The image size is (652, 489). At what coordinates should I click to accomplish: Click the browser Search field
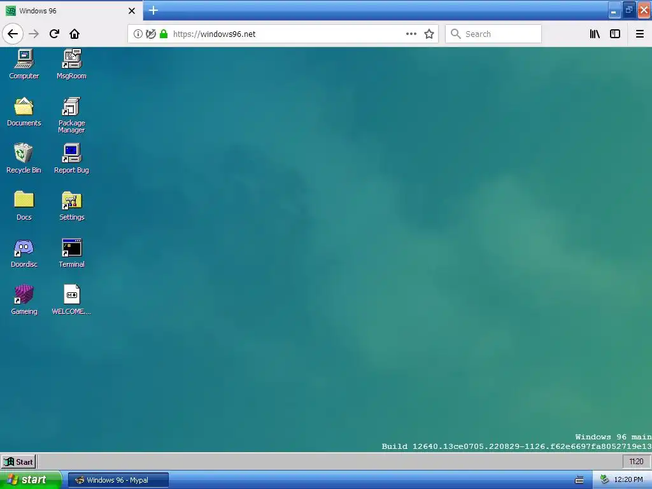click(x=493, y=34)
